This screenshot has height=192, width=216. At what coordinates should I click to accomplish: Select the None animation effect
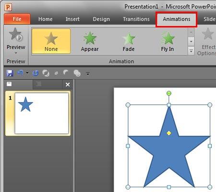51,41
